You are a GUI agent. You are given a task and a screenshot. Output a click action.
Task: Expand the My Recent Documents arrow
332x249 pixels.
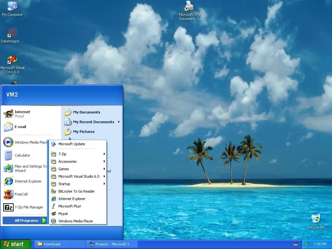(119, 122)
